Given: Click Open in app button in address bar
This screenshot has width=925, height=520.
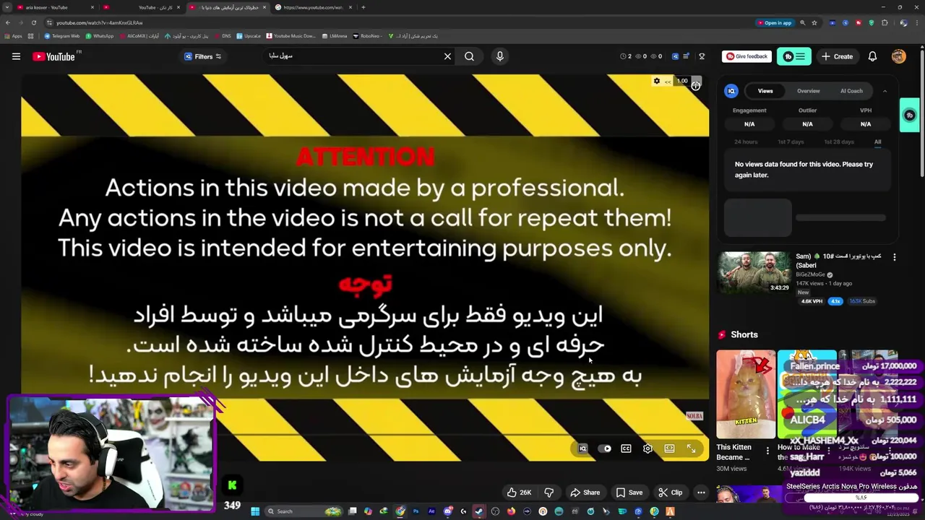Looking at the screenshot, I should pyautogui.click(x=775, y=22).
